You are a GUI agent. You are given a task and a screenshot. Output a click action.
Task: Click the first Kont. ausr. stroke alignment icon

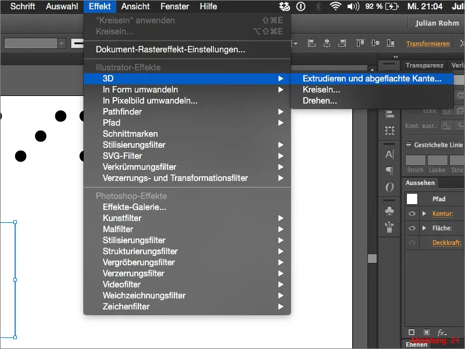pos(446,126)
